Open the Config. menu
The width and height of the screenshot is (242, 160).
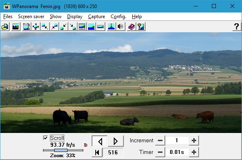(118, 17)
